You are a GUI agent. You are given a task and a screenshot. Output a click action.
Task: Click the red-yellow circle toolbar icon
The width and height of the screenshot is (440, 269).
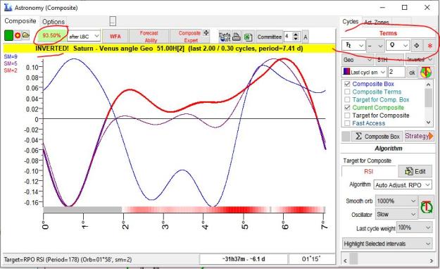18,36
